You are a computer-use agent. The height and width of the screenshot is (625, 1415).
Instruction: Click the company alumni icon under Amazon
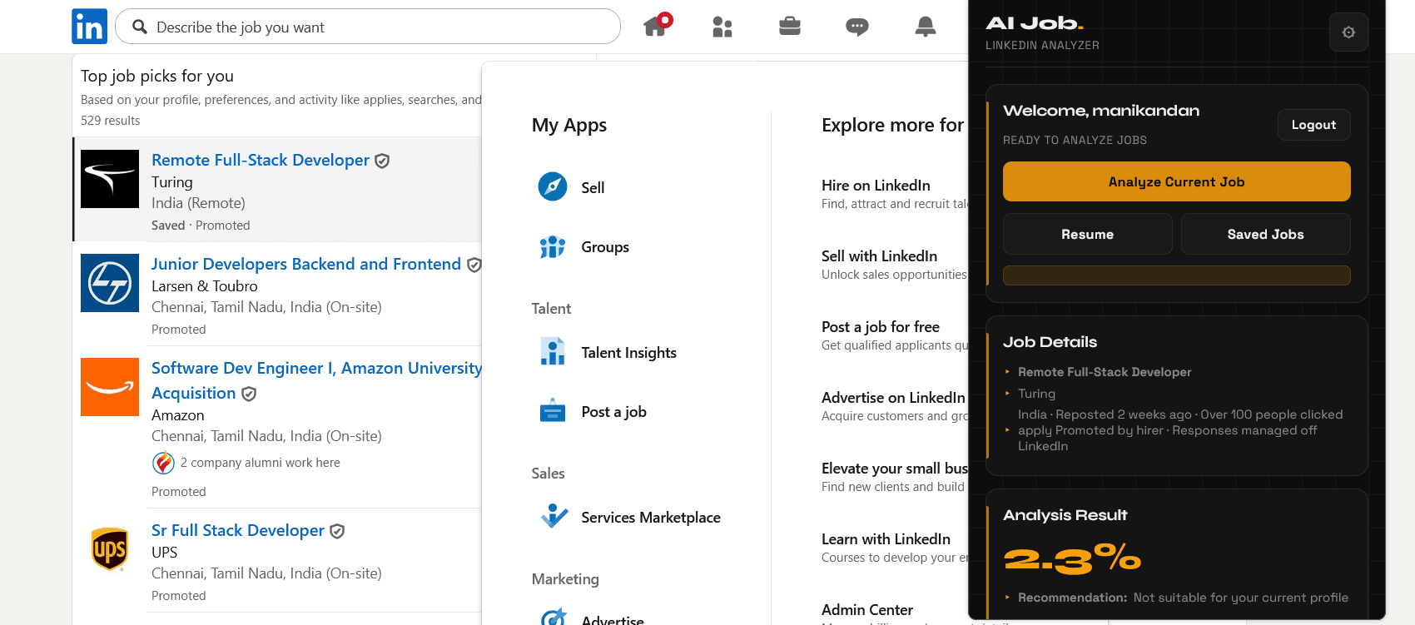(163, 463)
